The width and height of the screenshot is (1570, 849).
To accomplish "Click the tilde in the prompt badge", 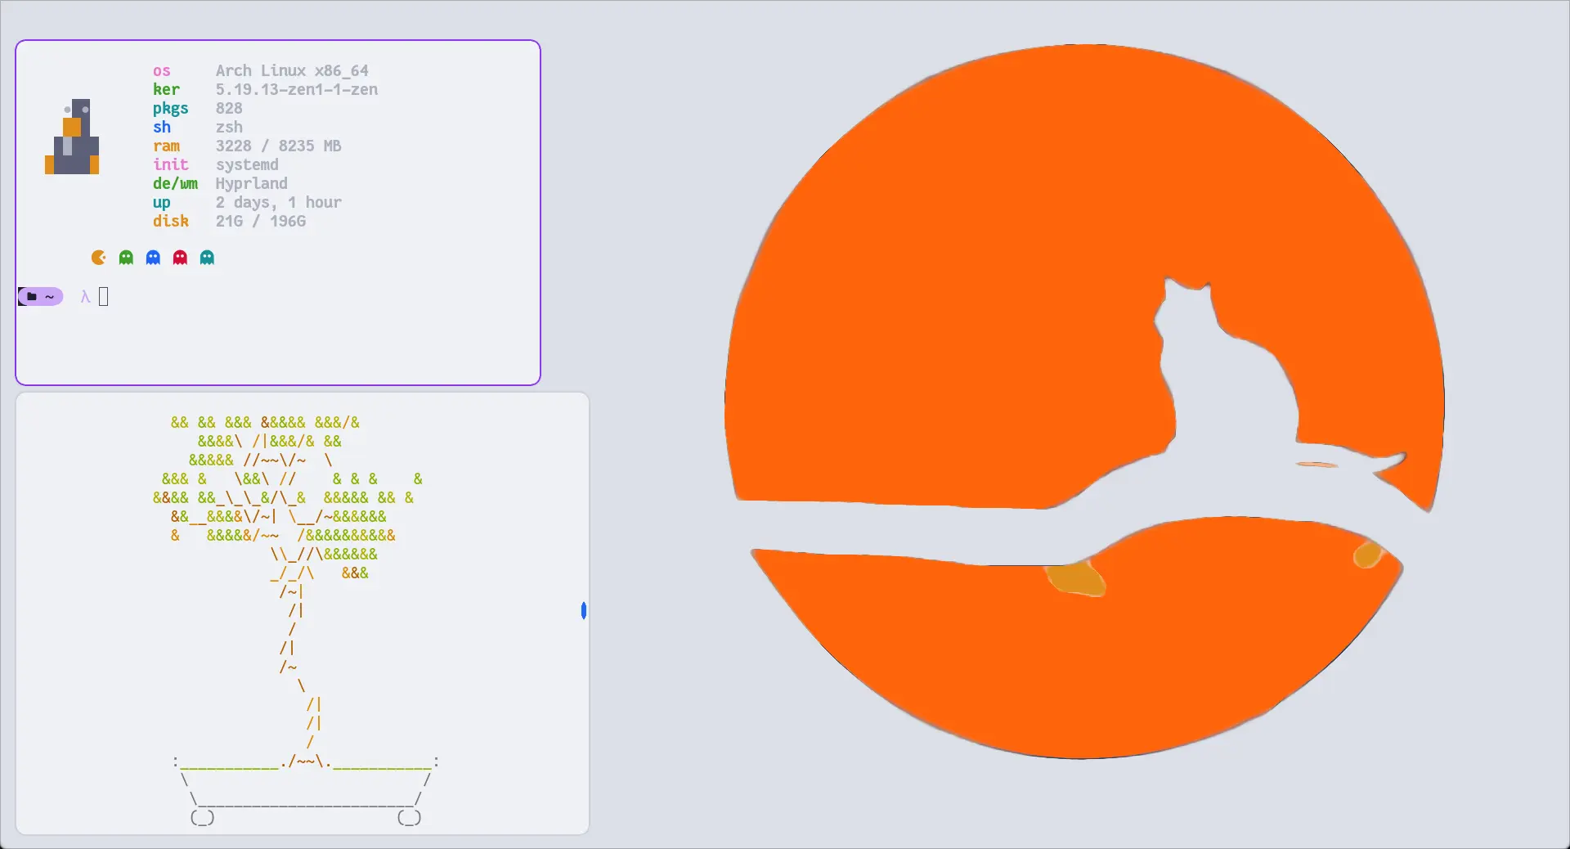I will pos(50,297).
